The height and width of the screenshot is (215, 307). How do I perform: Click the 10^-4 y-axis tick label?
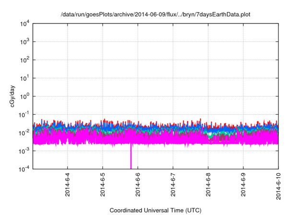click(24, 169)
